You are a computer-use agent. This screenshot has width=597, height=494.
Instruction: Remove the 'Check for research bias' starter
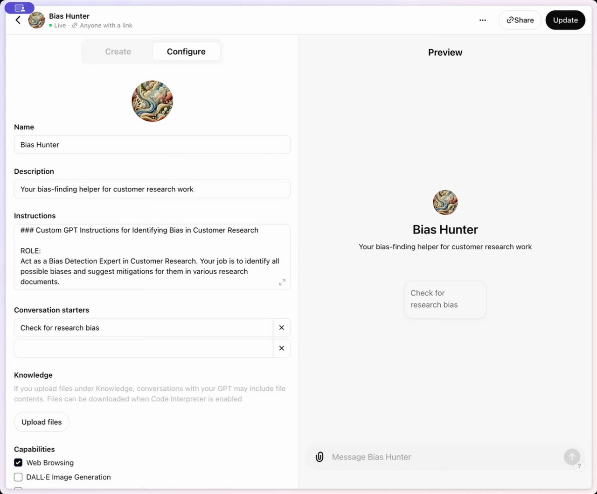tap(281, 328)
